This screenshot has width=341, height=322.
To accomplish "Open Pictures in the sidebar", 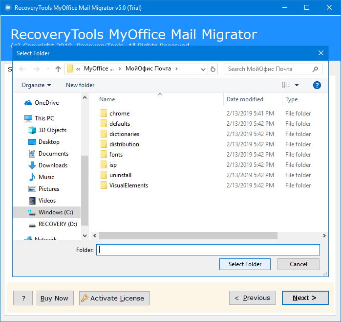I will click(43, 189).
